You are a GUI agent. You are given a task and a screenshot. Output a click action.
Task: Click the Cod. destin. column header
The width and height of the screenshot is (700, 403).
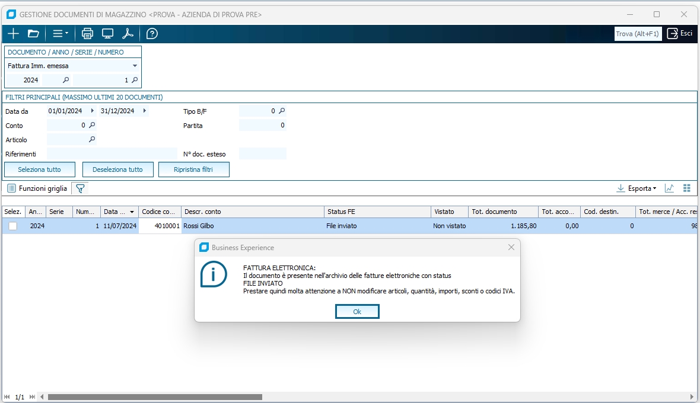pos(607,212)
